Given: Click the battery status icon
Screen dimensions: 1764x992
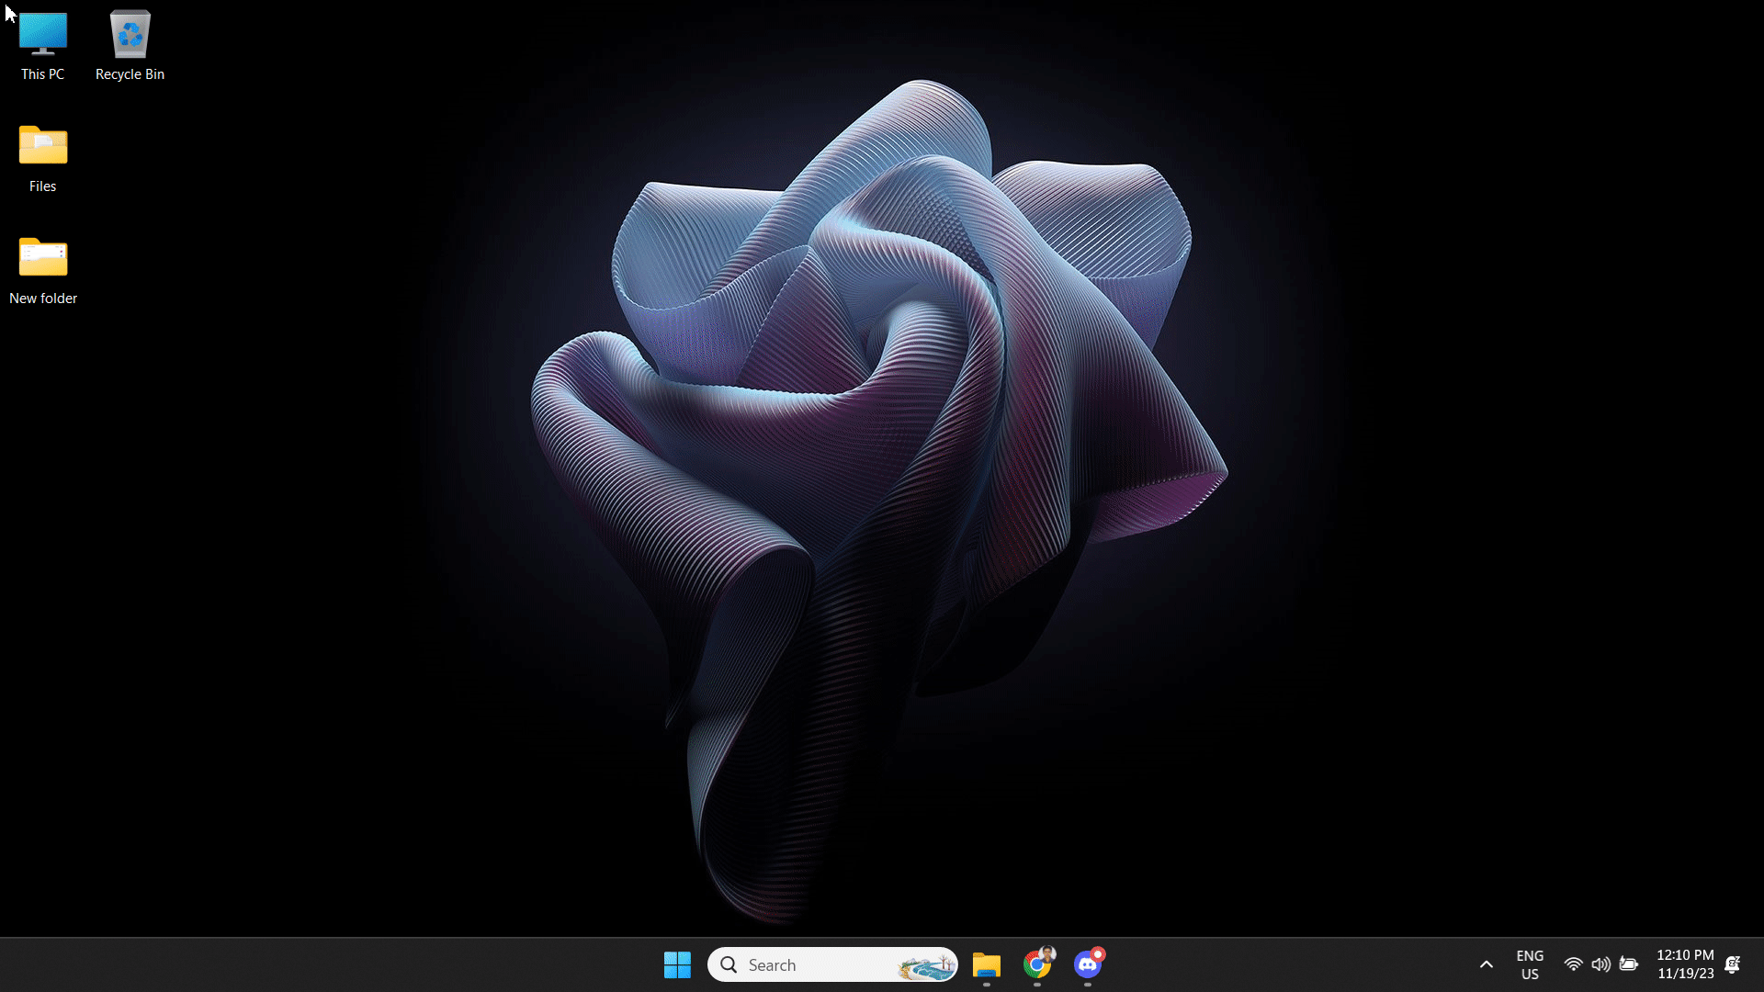Looking at the screenshot, I should click(x=1629, y=964).
